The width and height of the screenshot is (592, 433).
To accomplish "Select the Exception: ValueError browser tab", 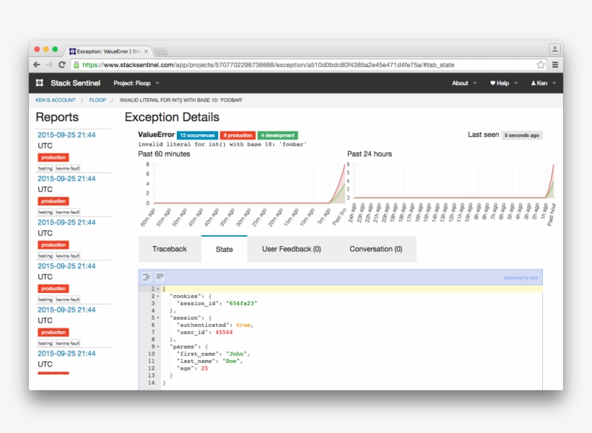I will tap(108, 51).
